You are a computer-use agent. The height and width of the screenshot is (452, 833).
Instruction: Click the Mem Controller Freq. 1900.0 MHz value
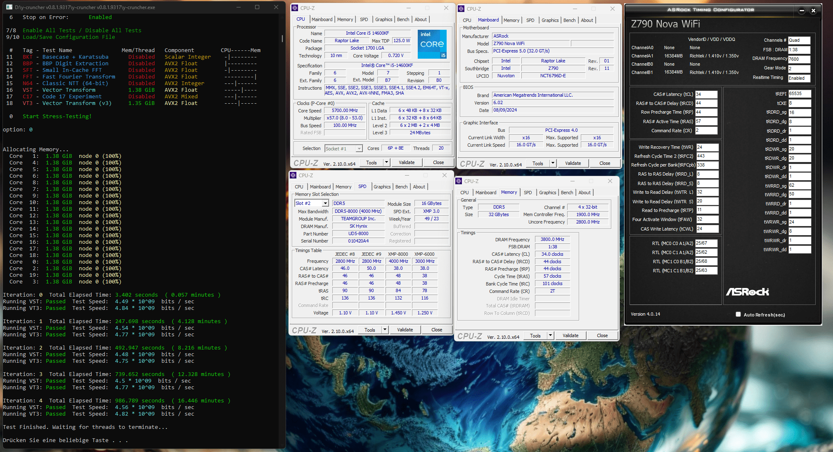[x=588, y=214]
